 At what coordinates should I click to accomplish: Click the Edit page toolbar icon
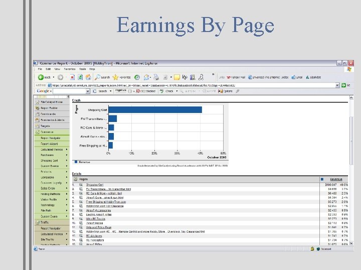(165, 77)
